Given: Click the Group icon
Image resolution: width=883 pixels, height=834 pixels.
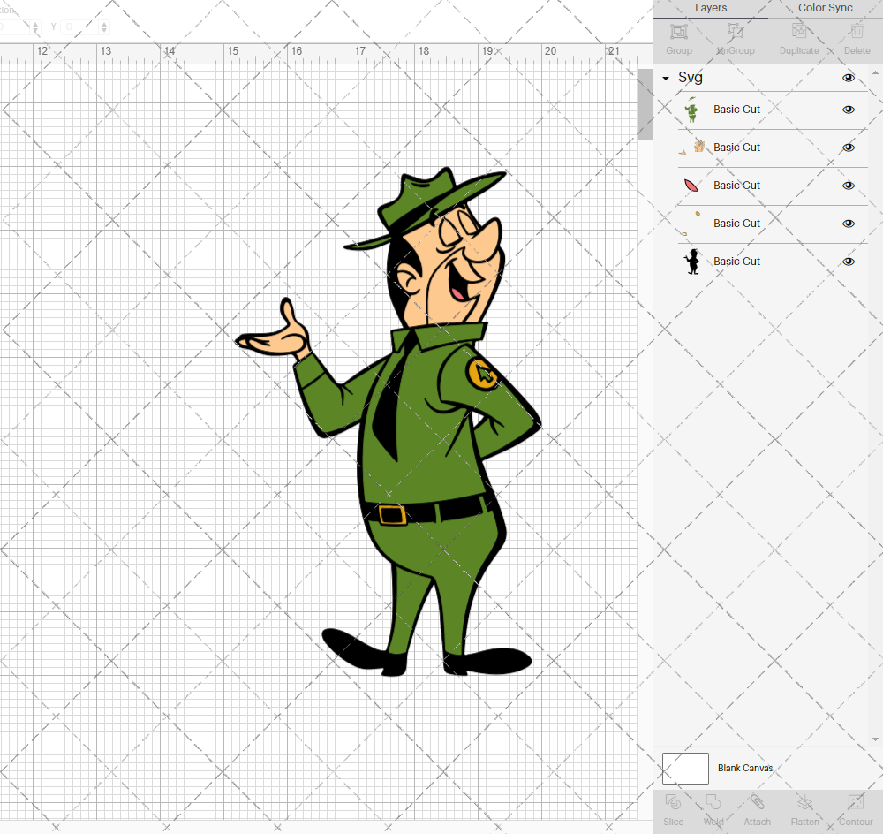Looking at the screenshot, I should click(678, 32).
